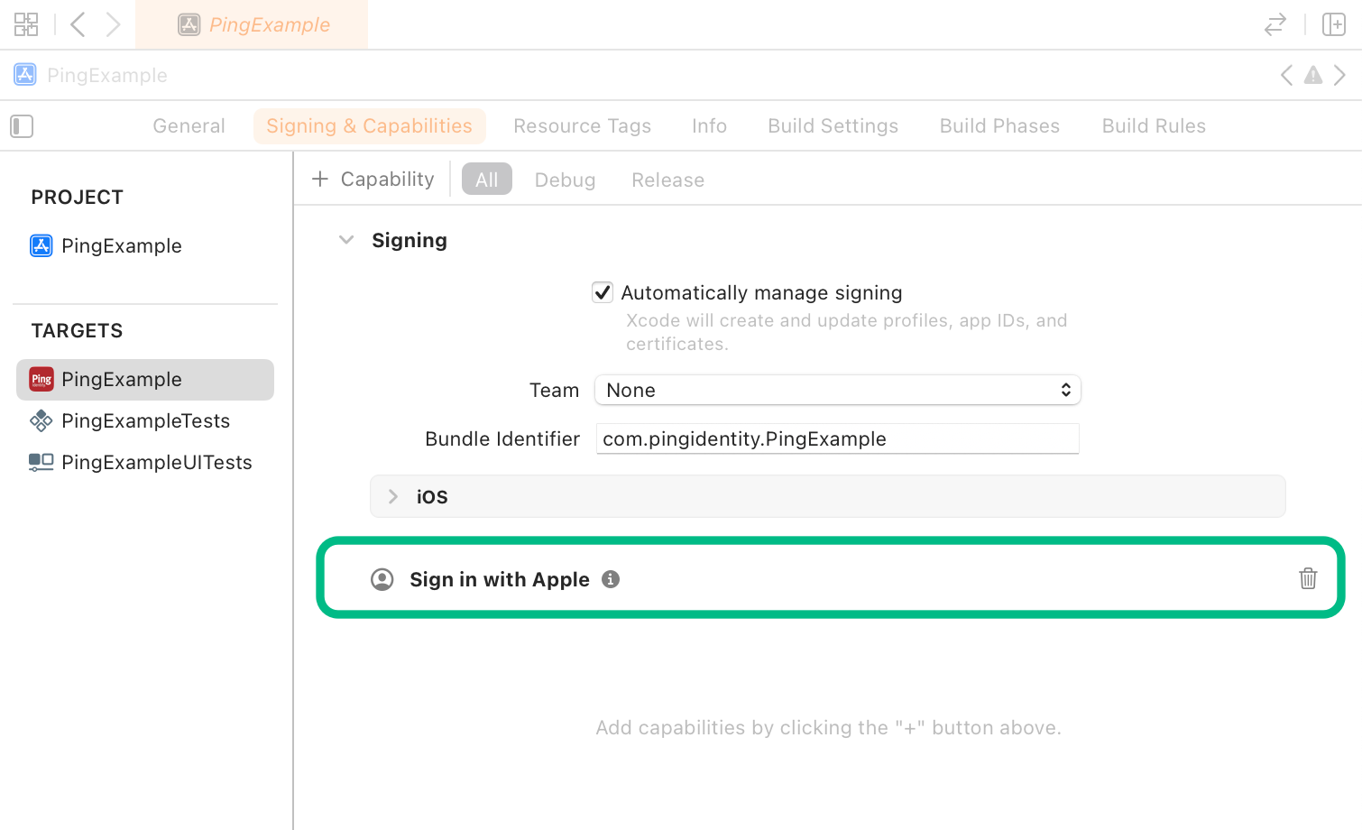Open the General tab

pos(188,125)
